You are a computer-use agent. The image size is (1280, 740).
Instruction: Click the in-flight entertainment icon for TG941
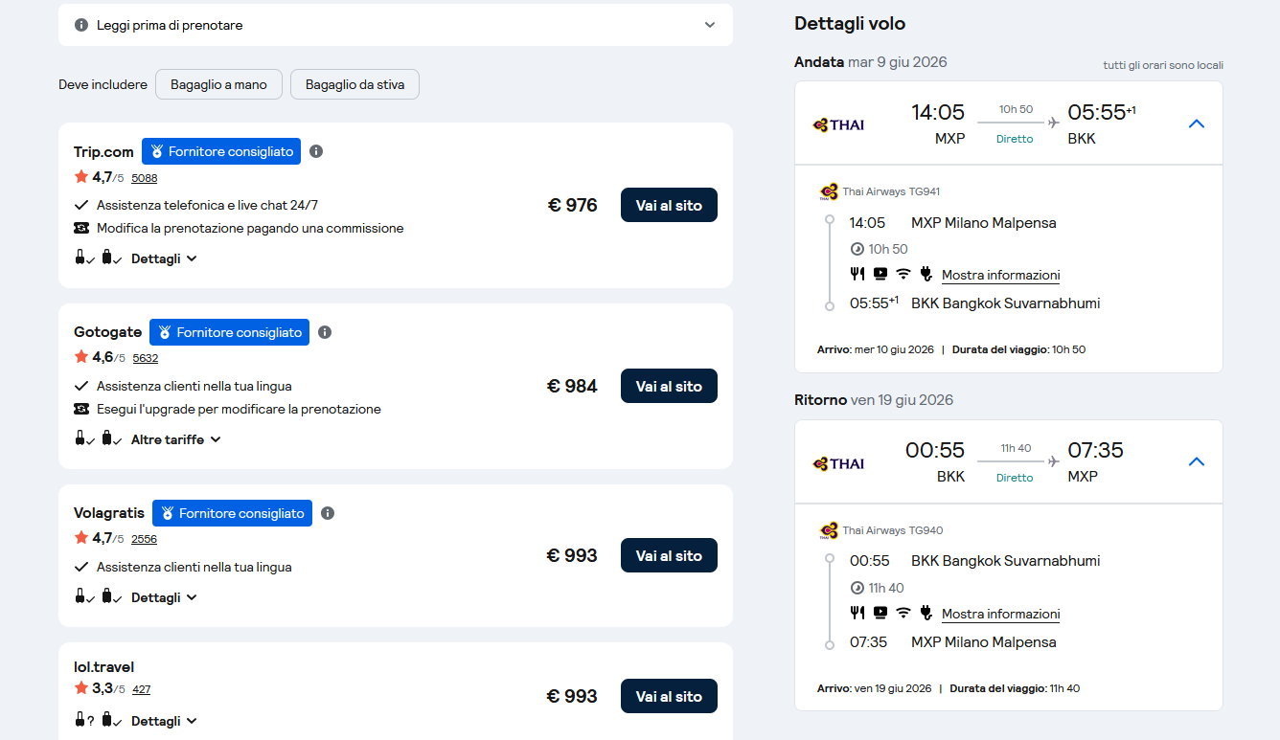[x=880, y=274]
